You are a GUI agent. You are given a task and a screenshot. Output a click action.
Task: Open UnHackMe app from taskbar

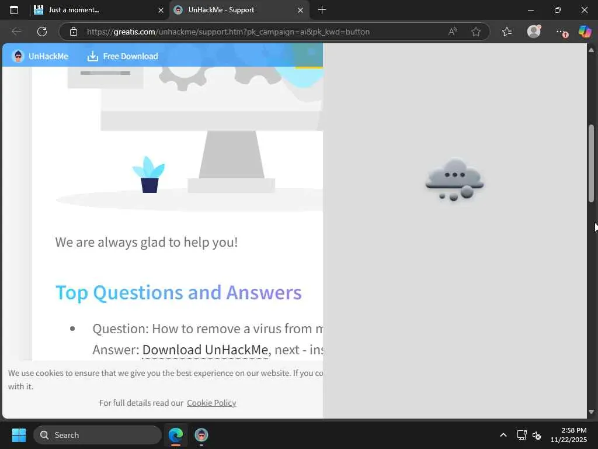click(201, 435)
